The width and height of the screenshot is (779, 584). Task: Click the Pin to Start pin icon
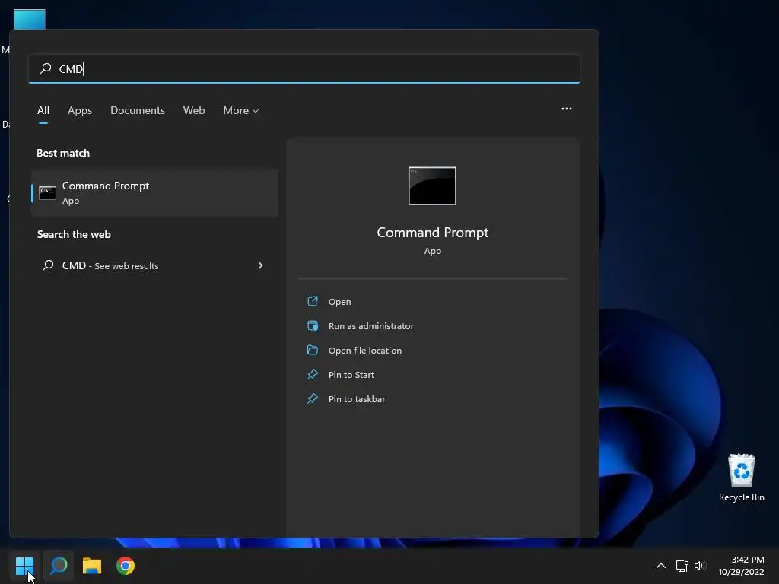313,374
